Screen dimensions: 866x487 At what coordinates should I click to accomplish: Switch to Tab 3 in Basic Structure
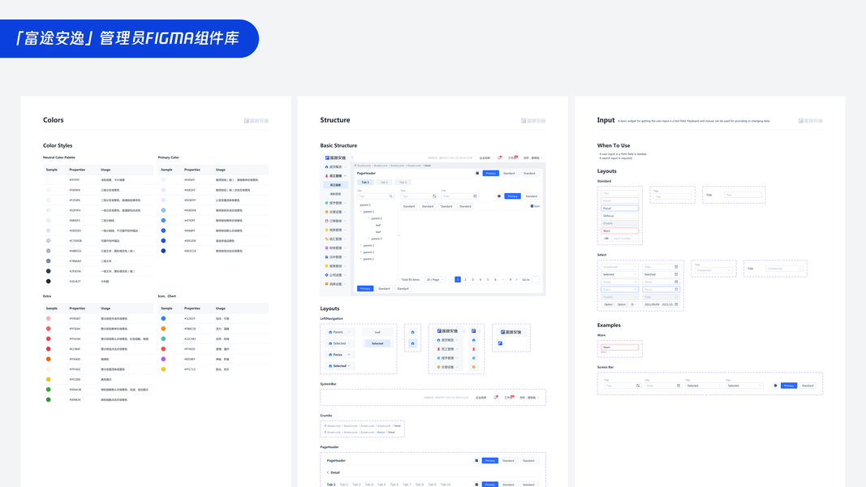[x=403, y=182]
